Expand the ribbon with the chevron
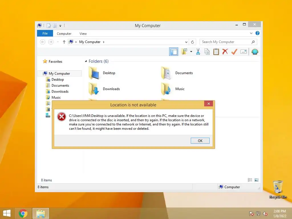The image size is (292, 219). click(251, 33)
